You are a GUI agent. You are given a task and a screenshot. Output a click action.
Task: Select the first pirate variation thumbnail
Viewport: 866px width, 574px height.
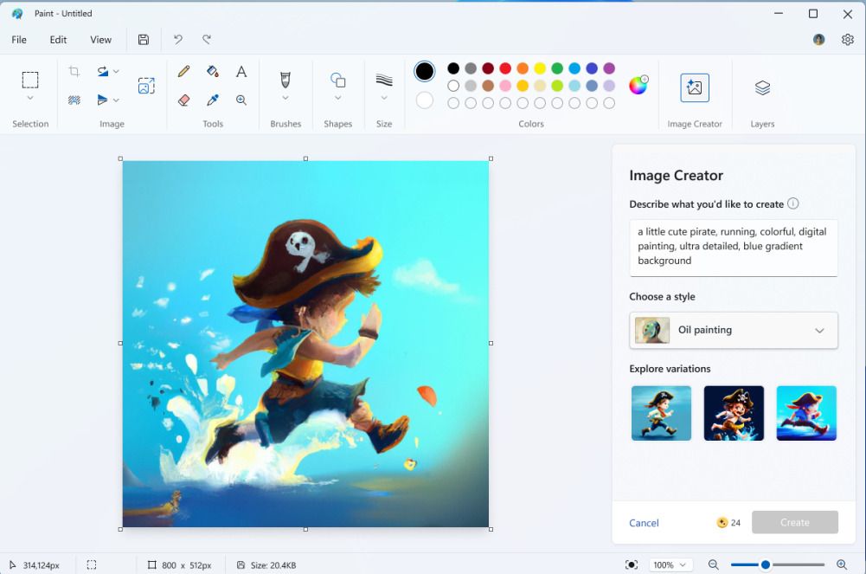pos(660,413)
